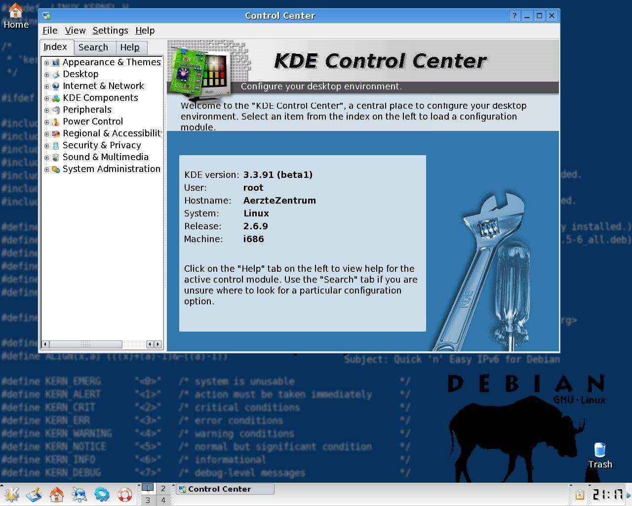Click the scrollbar's rightmost arrow button
This screenshot has height=506, width=632.
[158, 344]
